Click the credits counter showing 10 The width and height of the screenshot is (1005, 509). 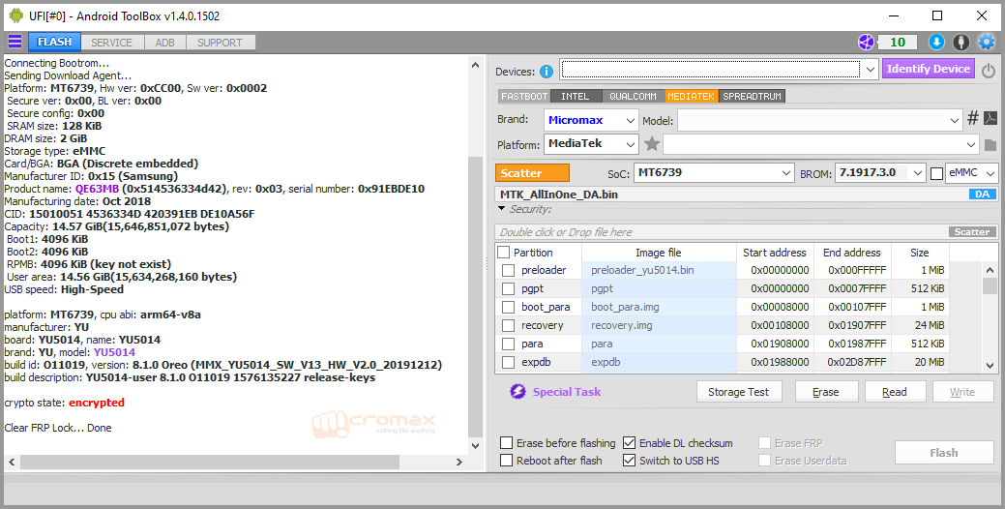pyautogui.click(x=898, y=43)
